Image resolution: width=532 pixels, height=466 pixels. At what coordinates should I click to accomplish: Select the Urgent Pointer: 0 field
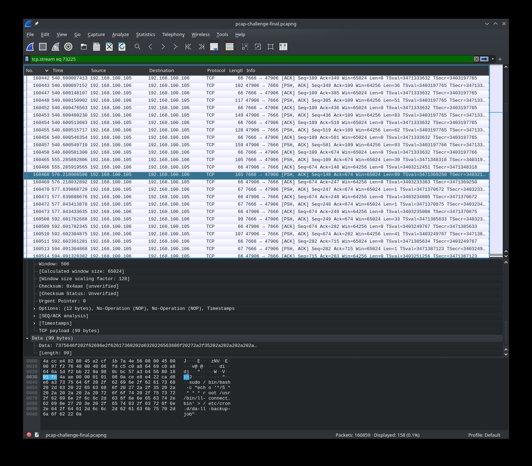[62, 301]
